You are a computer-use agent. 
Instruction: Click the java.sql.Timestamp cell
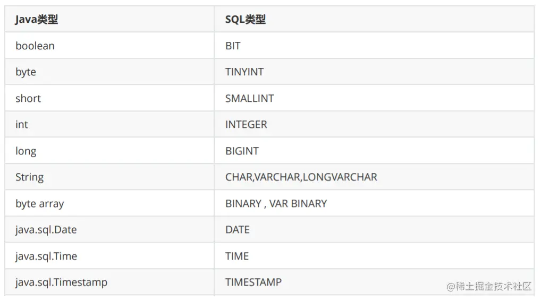[x=62, y=282]
